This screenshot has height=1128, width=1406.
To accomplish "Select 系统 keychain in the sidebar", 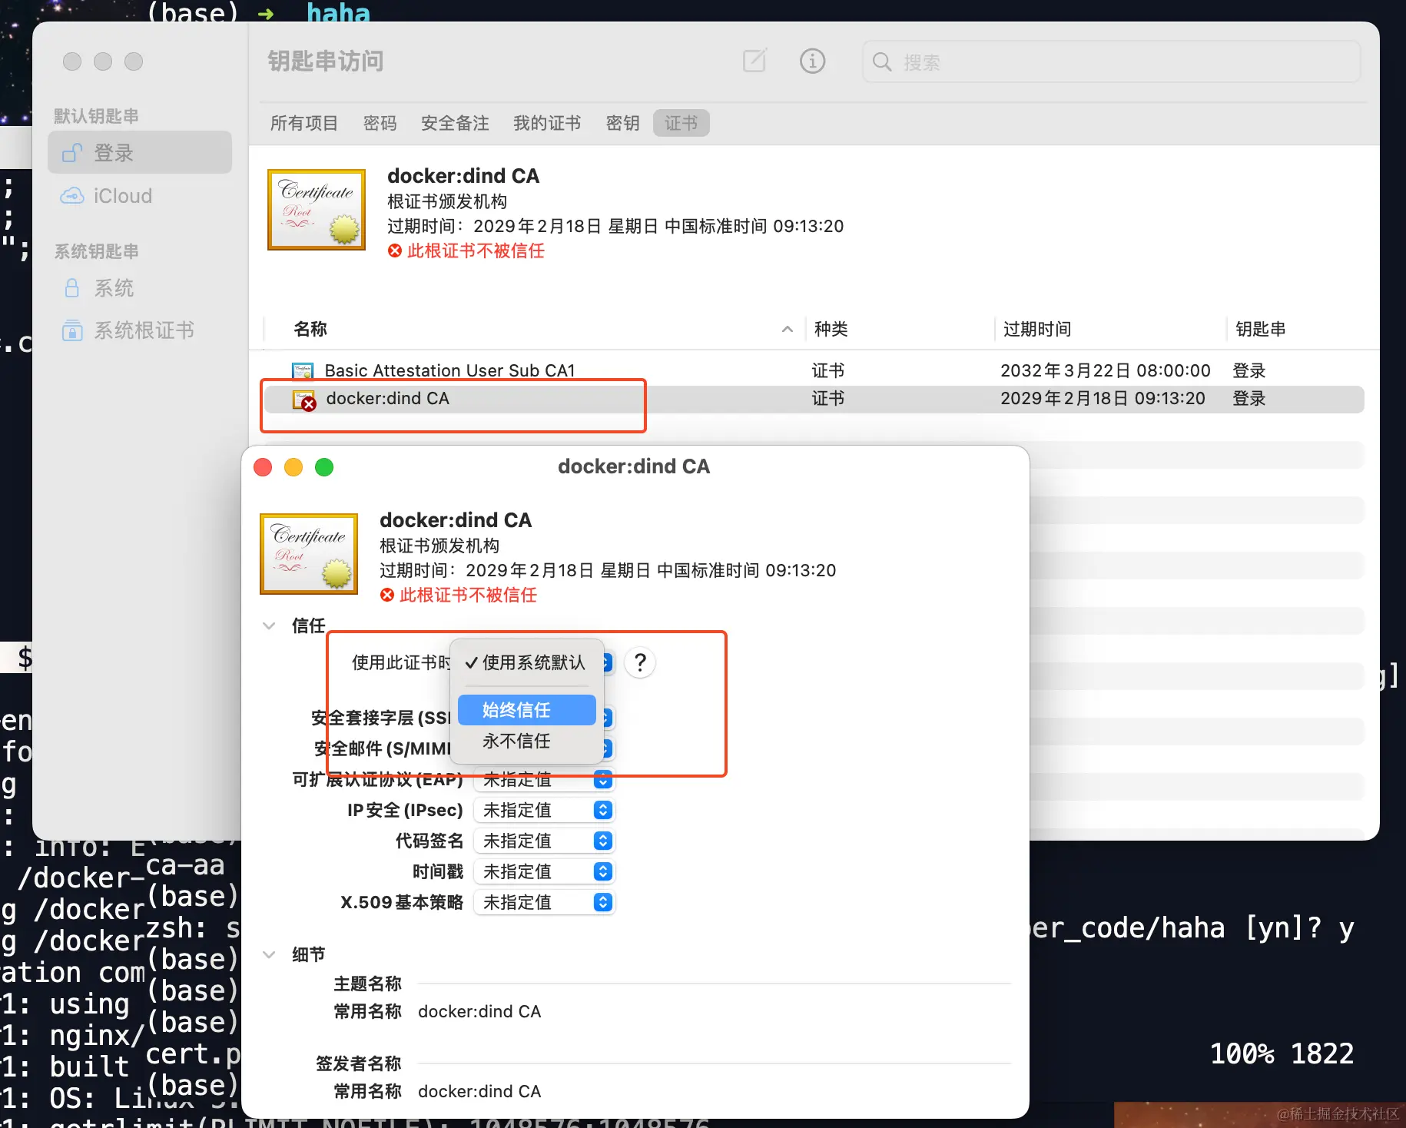I will click(x=140, y=288).
